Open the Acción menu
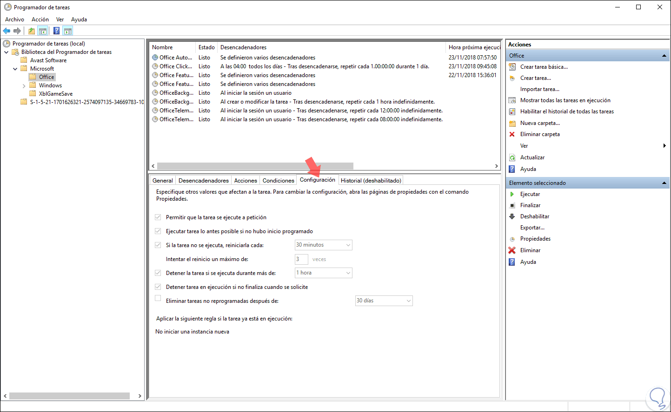 pyautogui.click(x=40, y=20)
